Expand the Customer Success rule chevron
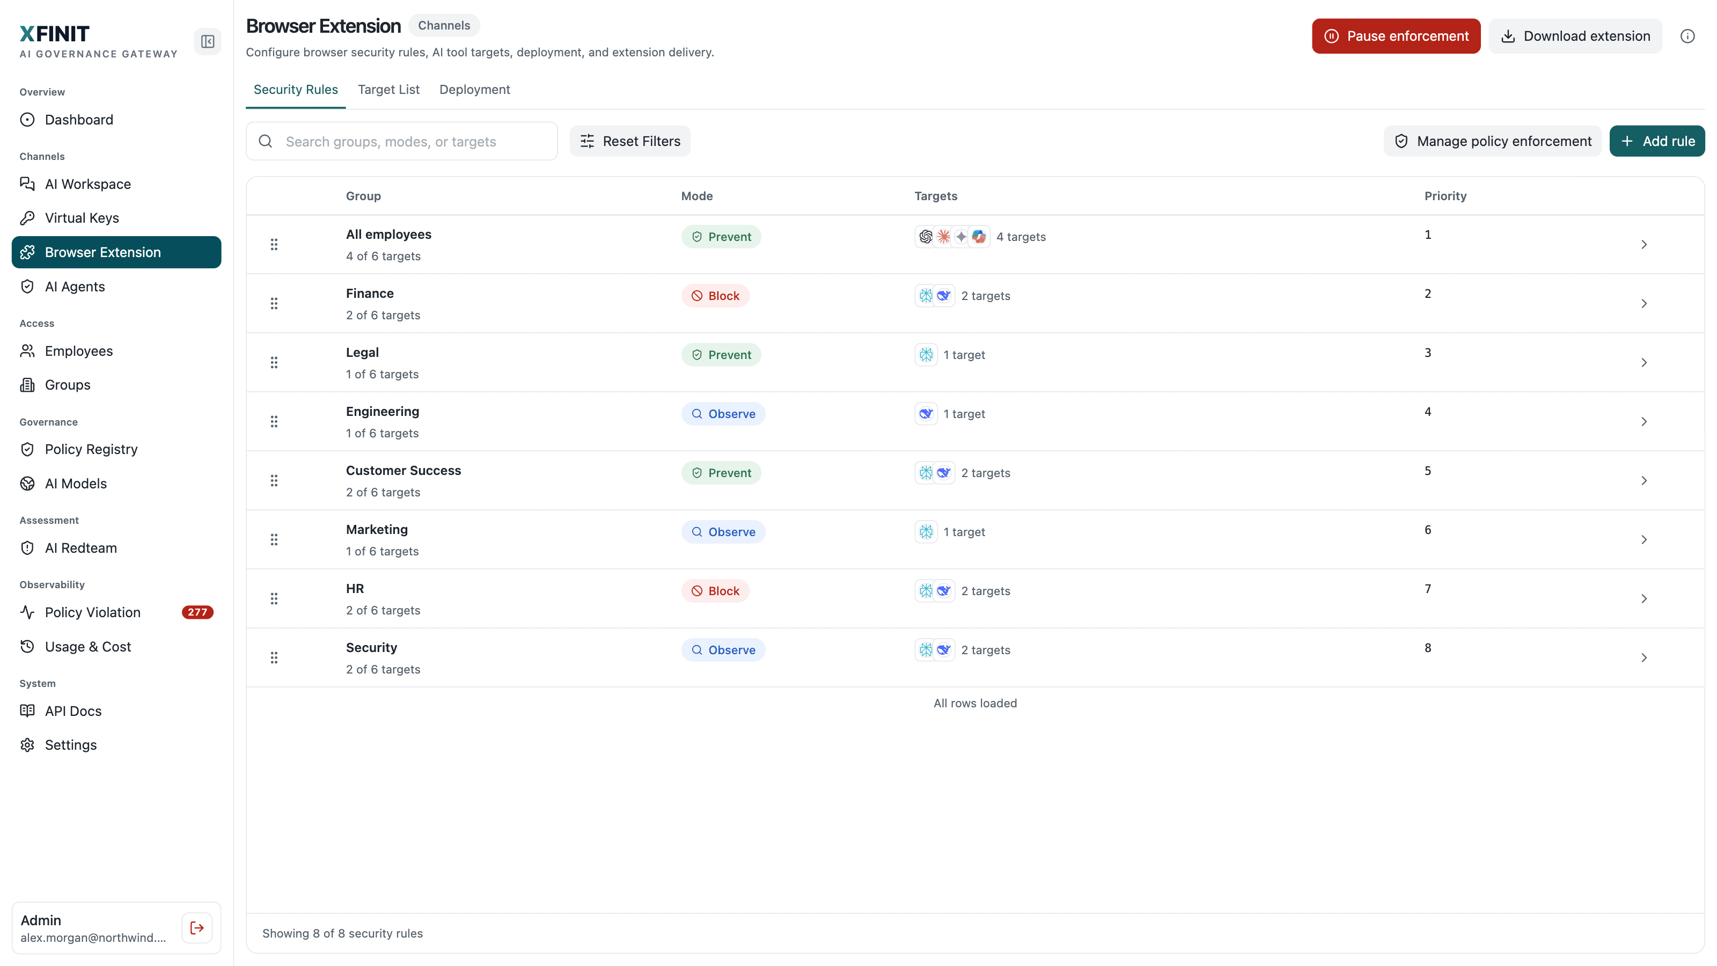Screen dimensions: 1717x966 pos(1643,480)
